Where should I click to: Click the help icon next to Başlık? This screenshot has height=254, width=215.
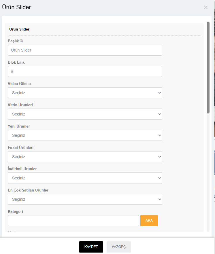21,41
